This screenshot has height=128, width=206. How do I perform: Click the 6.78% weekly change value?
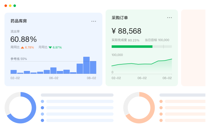29,48
